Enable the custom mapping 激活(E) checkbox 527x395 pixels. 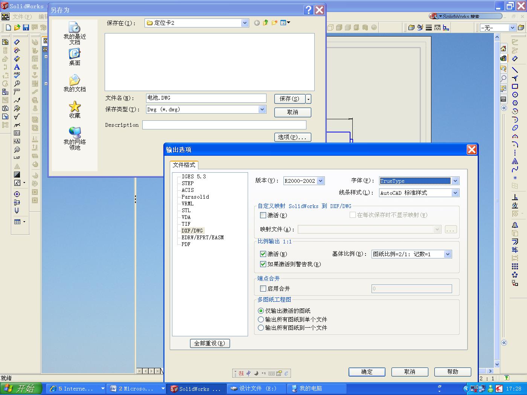[263, 215]
